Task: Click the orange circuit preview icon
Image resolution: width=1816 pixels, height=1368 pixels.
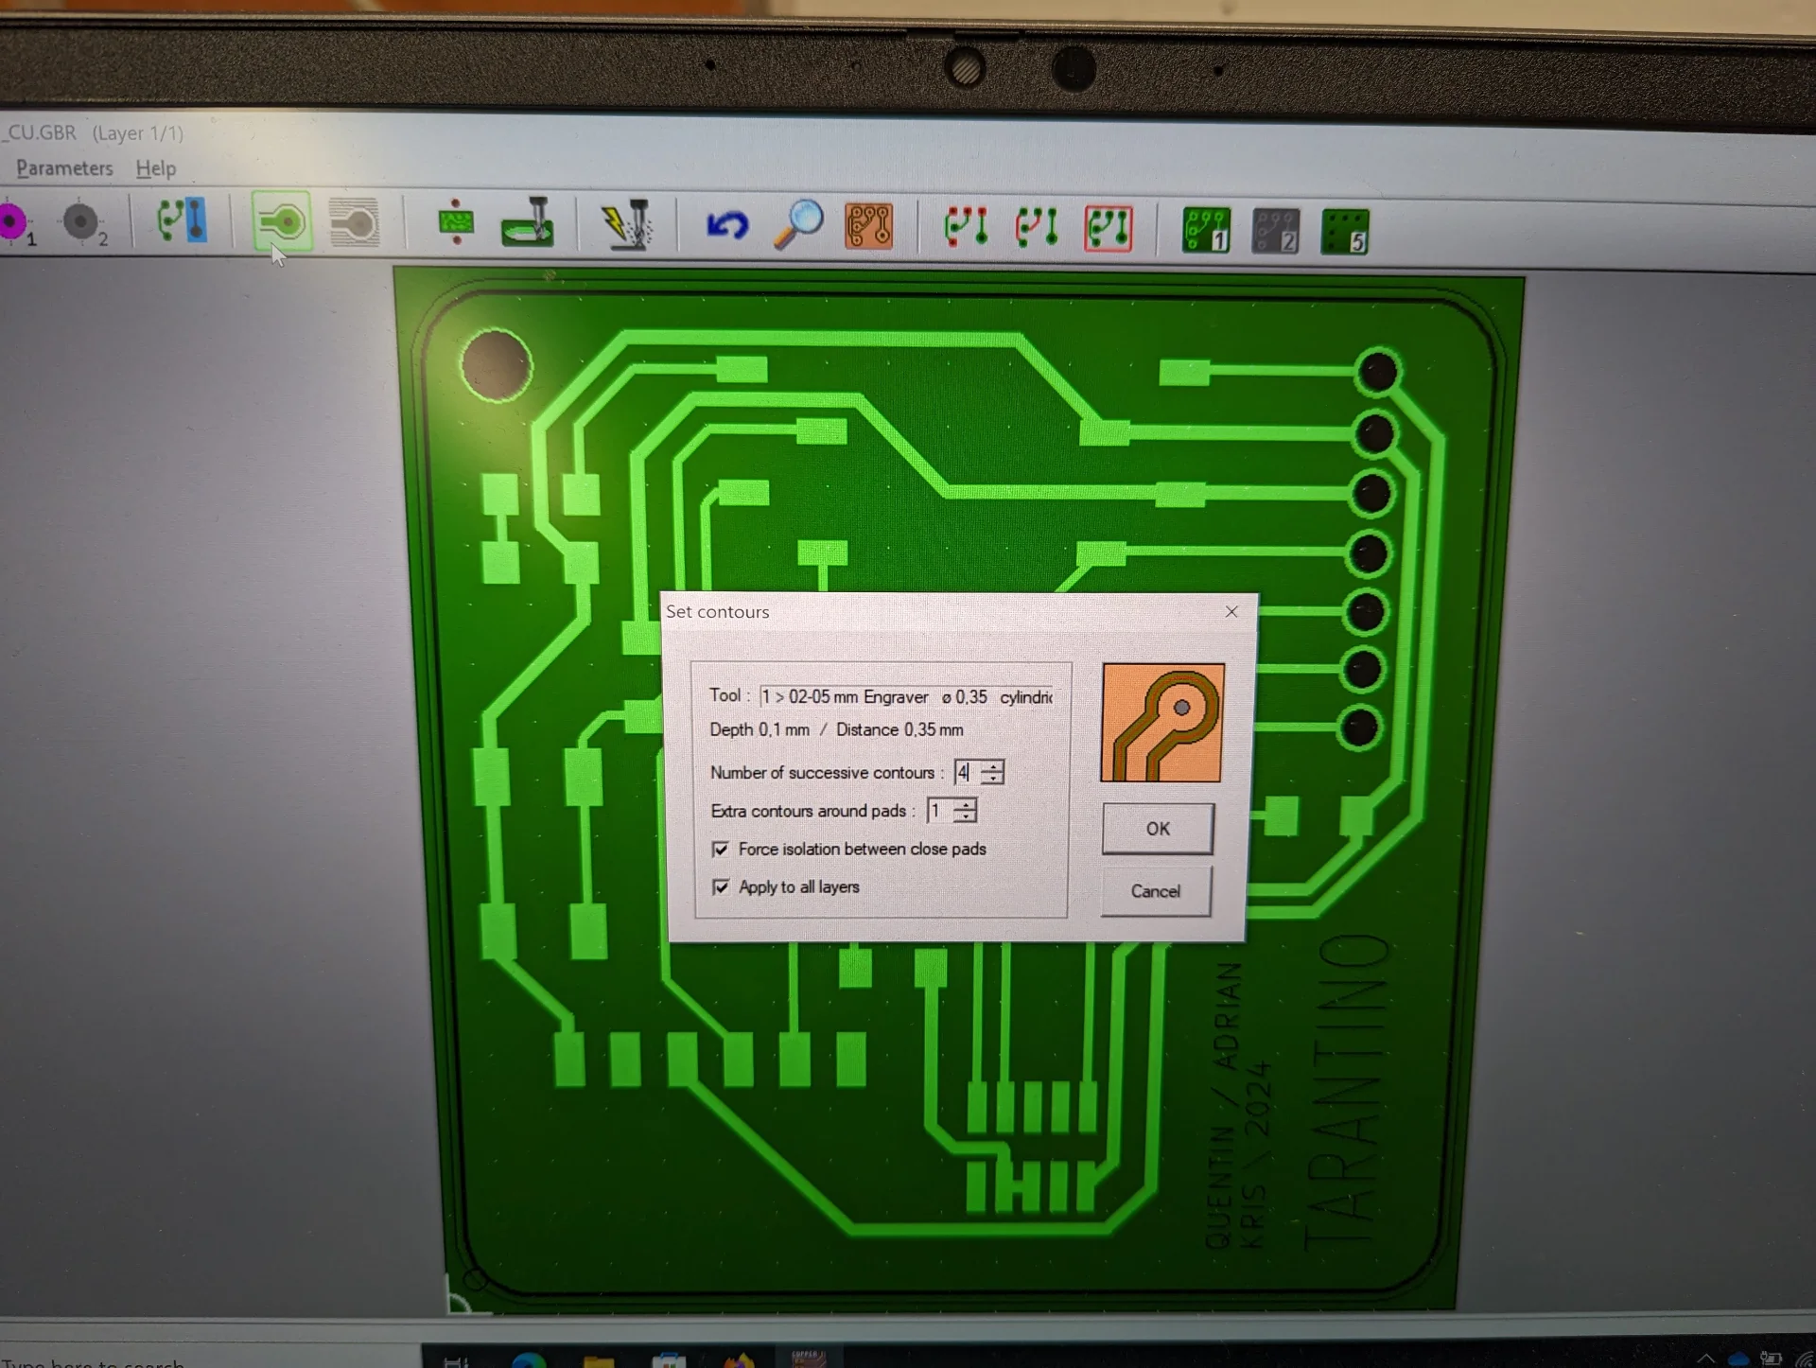Action: [868, 227]
